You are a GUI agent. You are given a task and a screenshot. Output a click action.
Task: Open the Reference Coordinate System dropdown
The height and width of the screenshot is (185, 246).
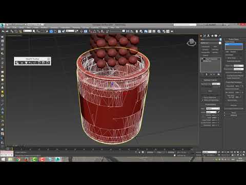click(x=70, y=31)
